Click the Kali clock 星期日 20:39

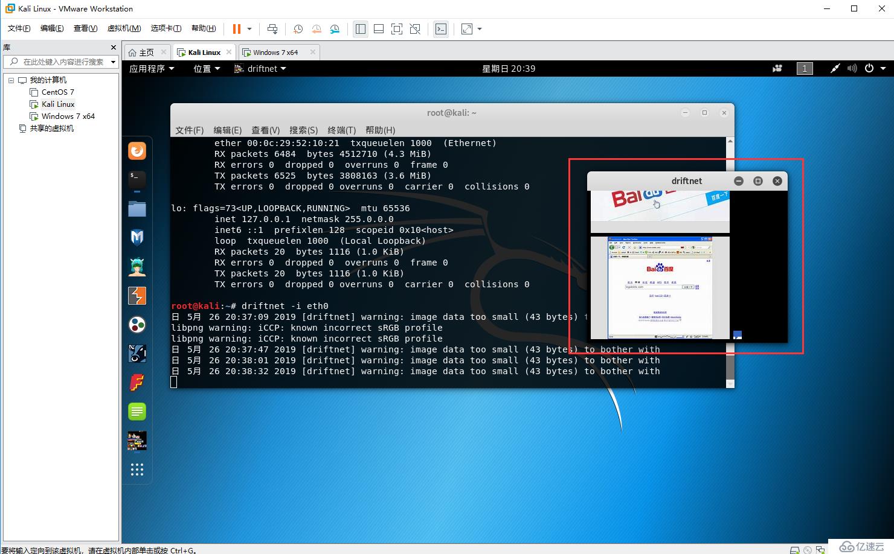[x=509, y=69]
